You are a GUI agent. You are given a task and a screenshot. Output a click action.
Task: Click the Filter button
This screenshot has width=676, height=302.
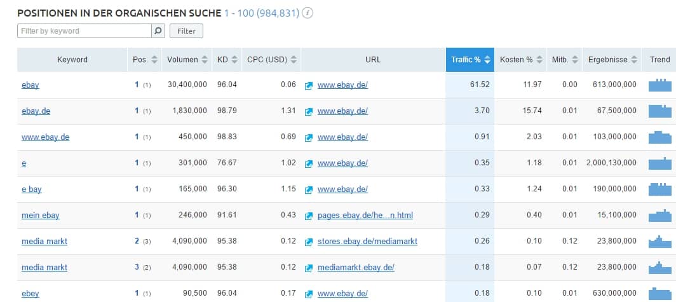pyautogui.click(x=186, y=31)
